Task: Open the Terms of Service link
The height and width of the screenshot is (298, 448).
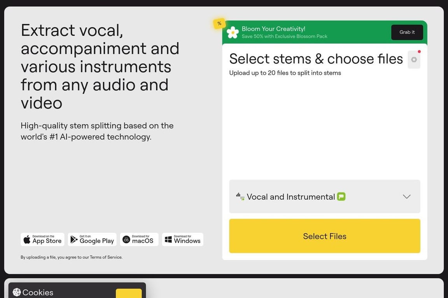Action: [x=106, y=257]
